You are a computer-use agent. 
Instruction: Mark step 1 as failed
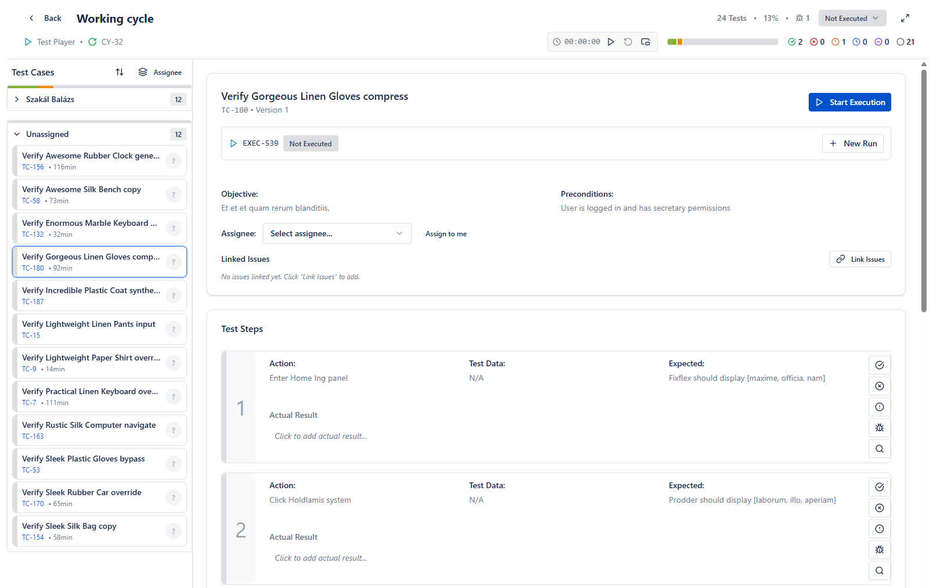click(879, 386)
